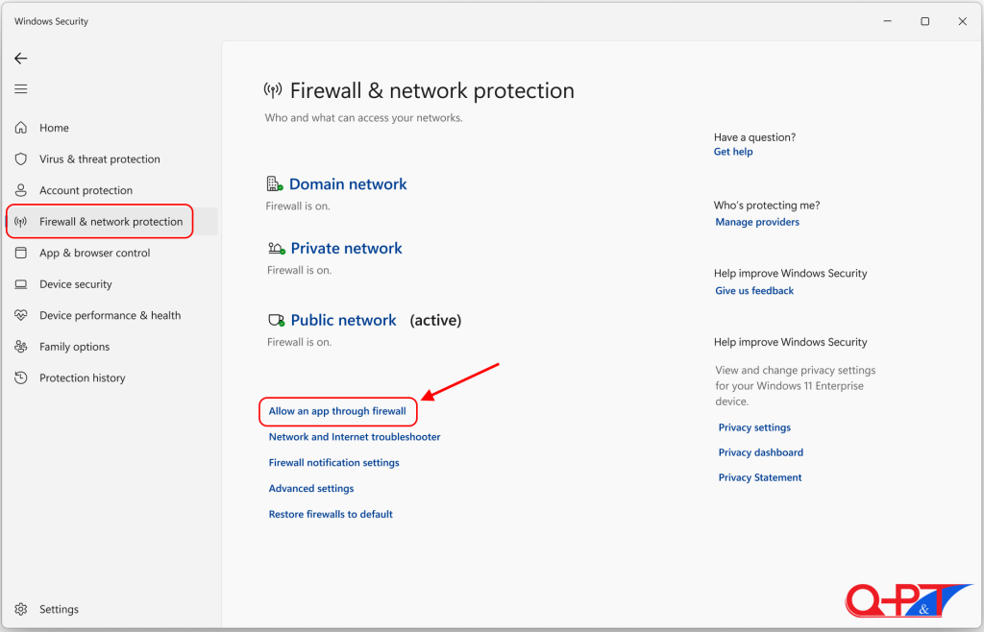This screenshot has height=632, width=984.
Task: Open Public network settings
Action: pos(343,320)
